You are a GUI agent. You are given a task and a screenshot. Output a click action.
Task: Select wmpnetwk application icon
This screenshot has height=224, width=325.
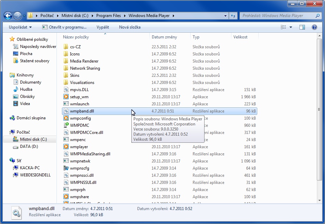pos(66,161)
